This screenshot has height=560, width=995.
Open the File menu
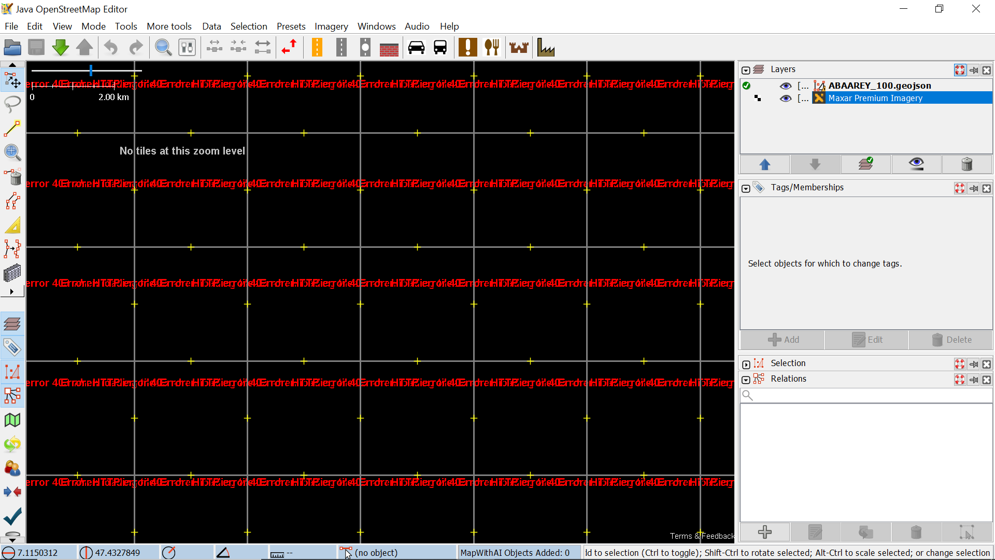[11, 26]
